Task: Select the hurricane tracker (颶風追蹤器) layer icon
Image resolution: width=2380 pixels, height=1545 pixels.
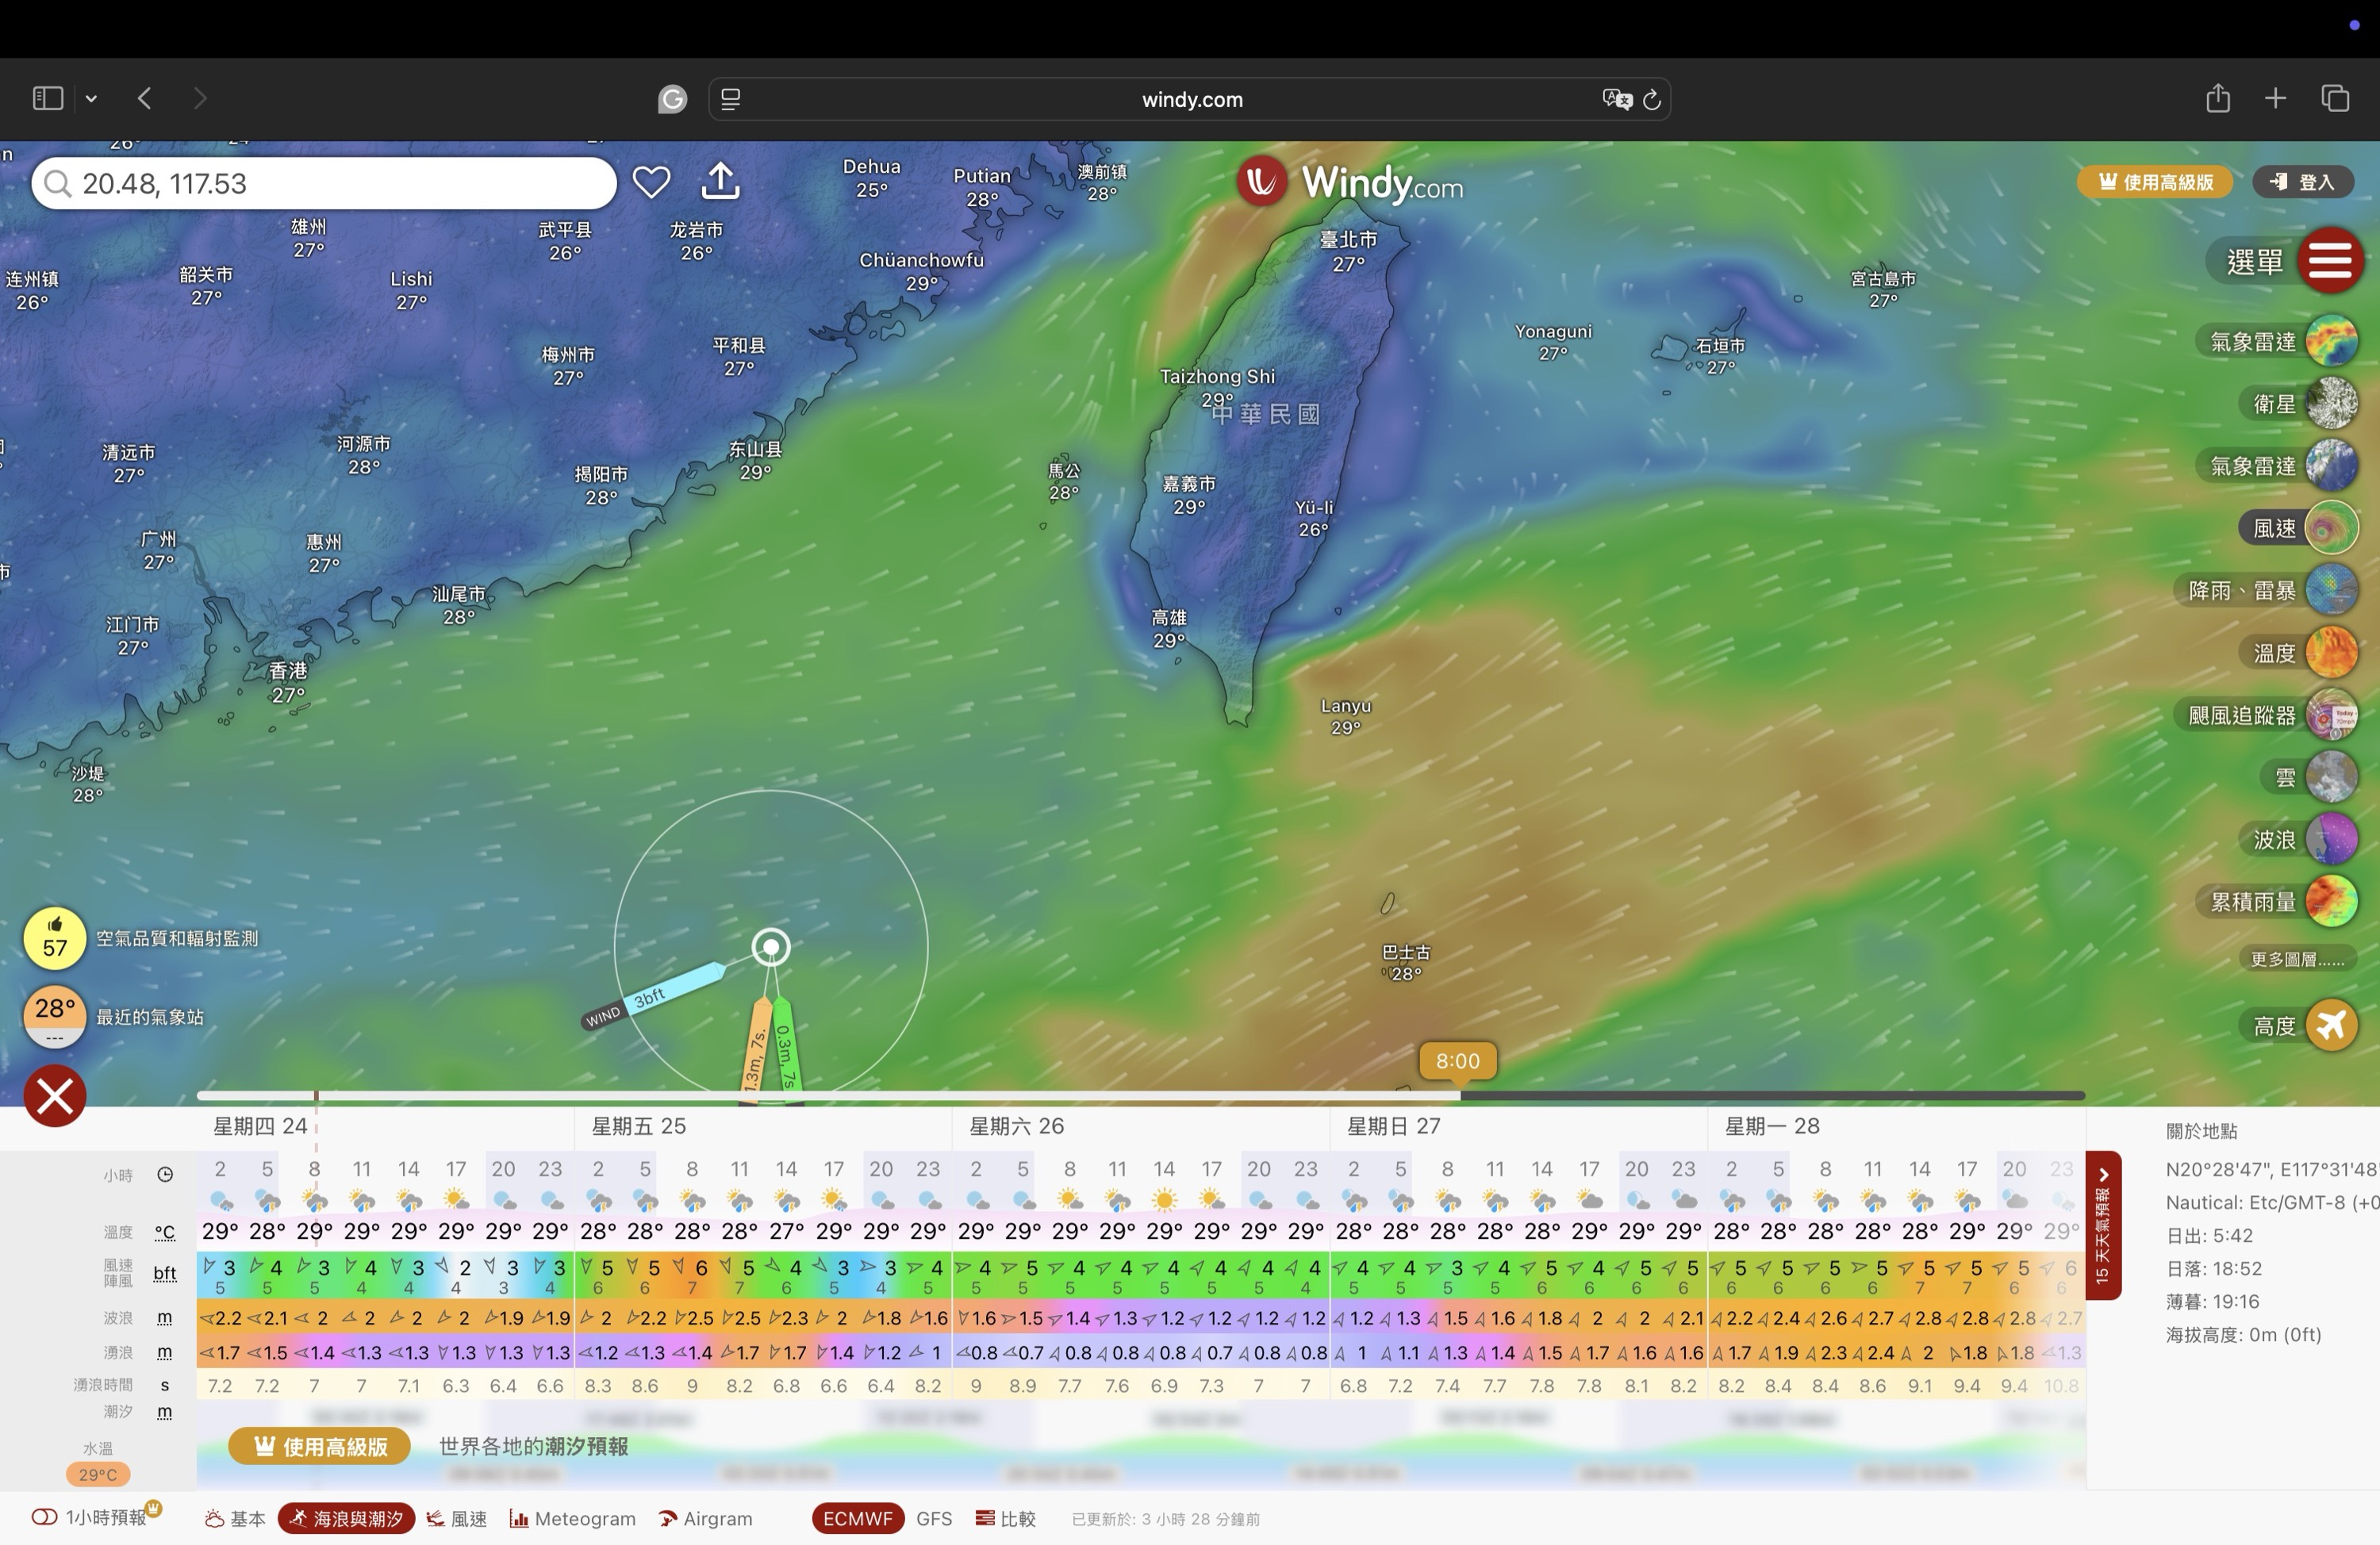Action: pyautogui.click(x=2331, y=715)
